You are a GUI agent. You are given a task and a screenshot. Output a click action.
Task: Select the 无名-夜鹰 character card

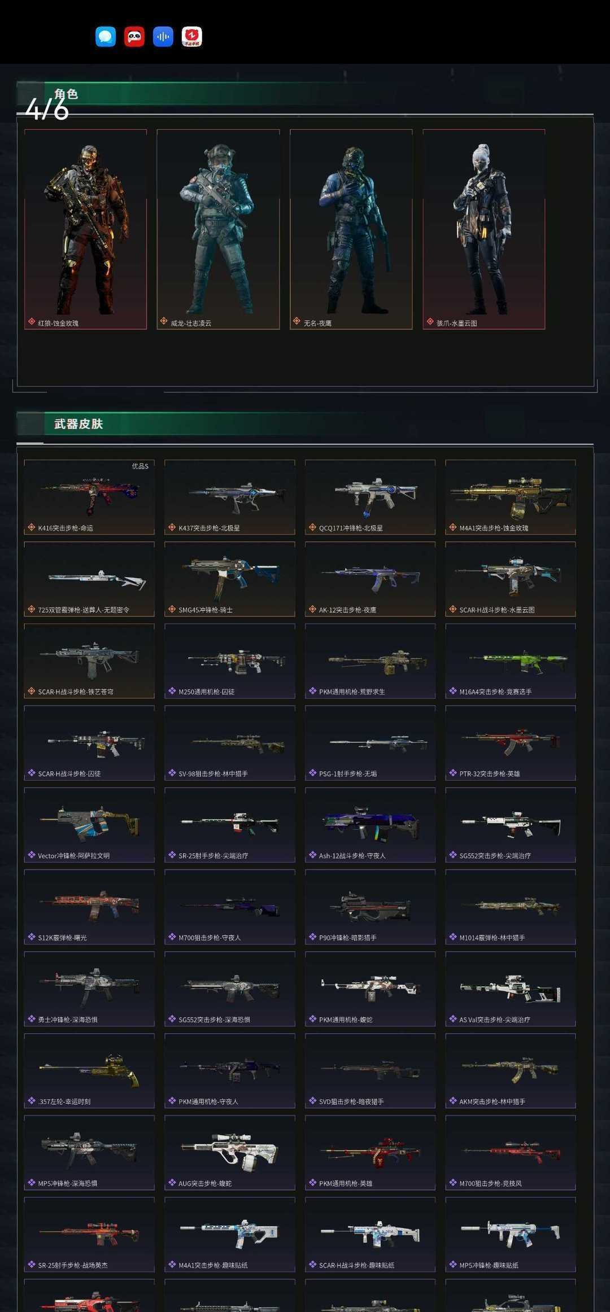tap(351, 229)
